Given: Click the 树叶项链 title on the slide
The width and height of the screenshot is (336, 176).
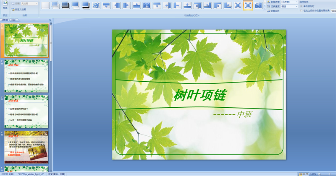Looking at the screenshot, I should point(200,95).
